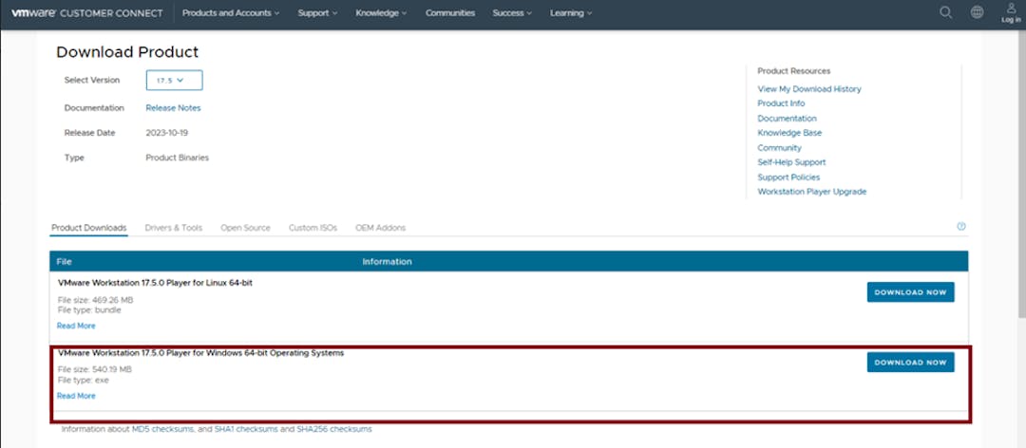Image resolution: width=1026 pixels, height=448 pixels.
Task: Click Read More under Linux Player
Action: pos(76,326)
